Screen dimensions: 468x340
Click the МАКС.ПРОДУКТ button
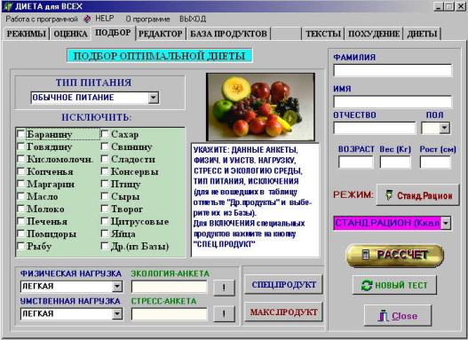point(283,312)
